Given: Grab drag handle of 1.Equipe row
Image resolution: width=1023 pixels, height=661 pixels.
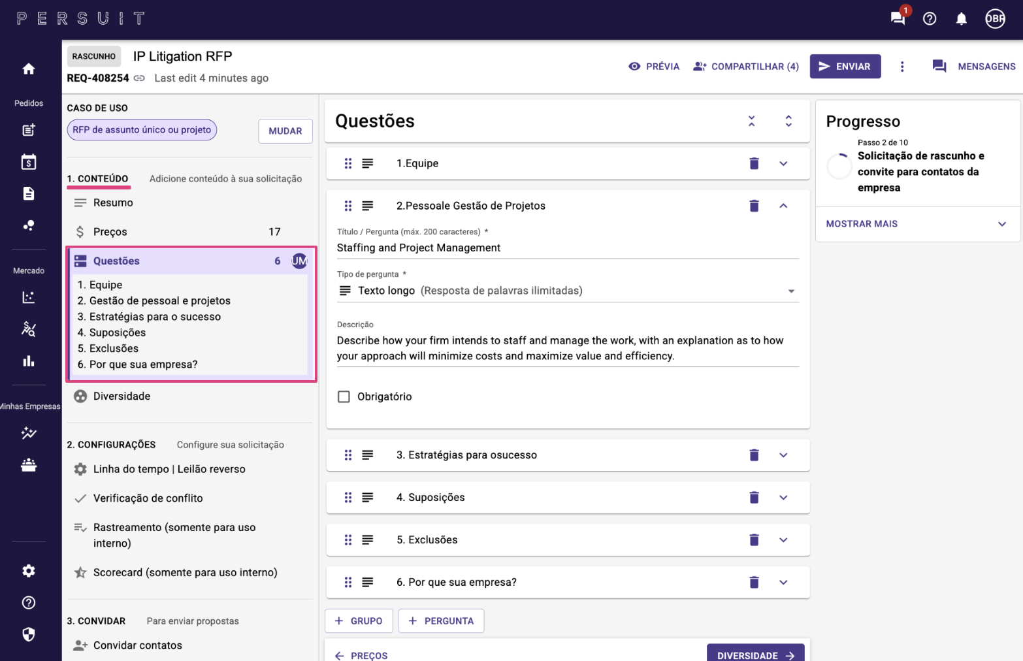Looking at the screenshot, I should (348, 163).
